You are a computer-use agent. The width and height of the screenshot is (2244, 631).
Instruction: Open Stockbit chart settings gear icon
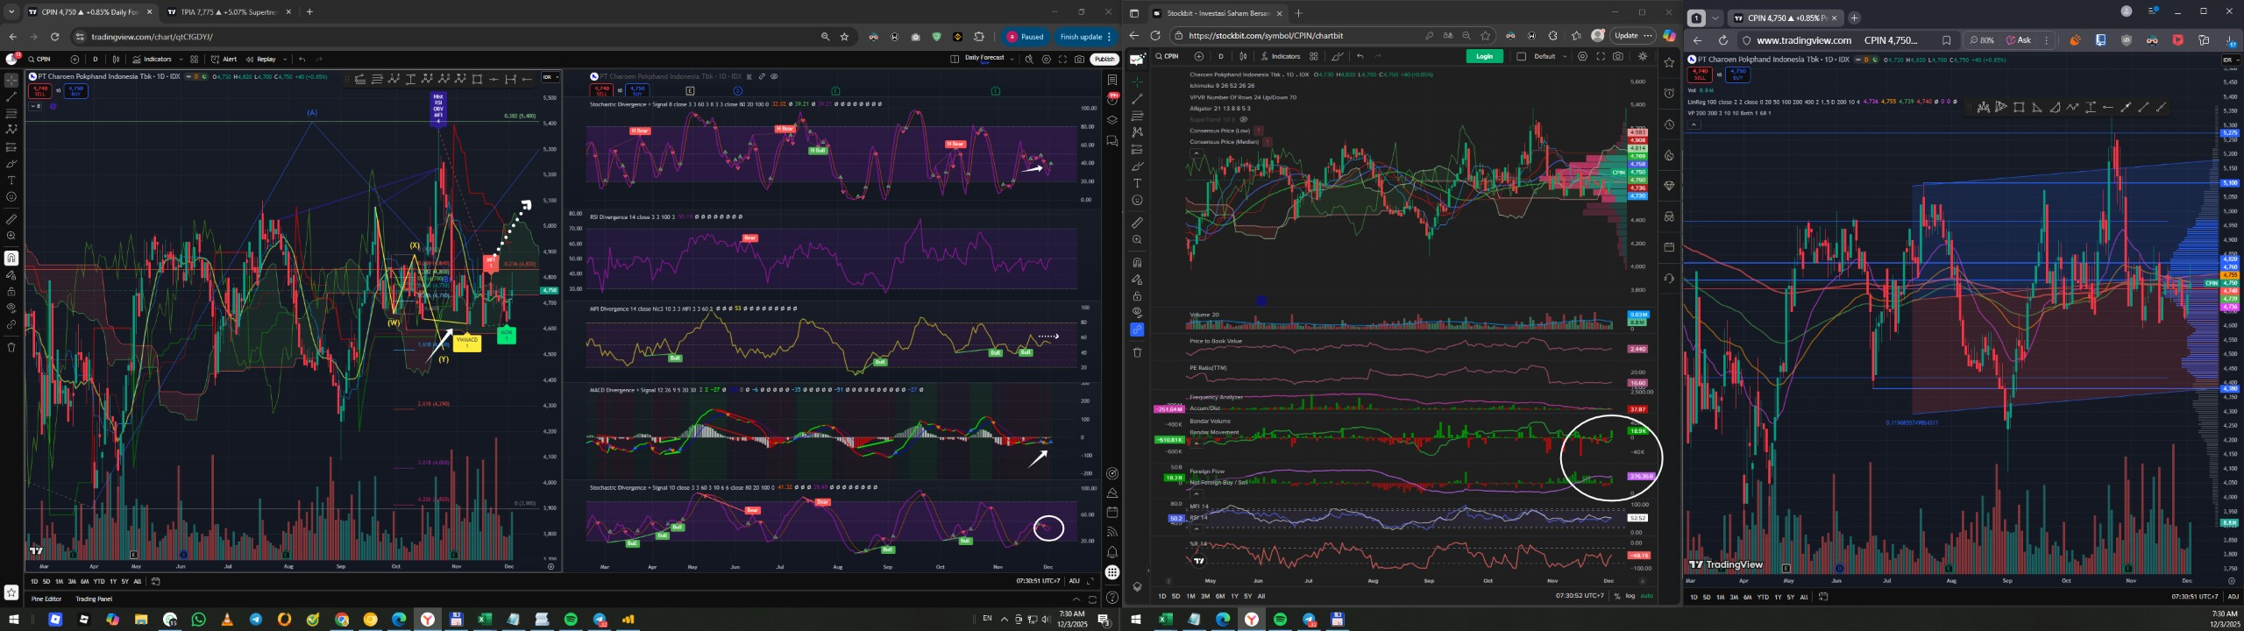click(x=1582, y=56)
